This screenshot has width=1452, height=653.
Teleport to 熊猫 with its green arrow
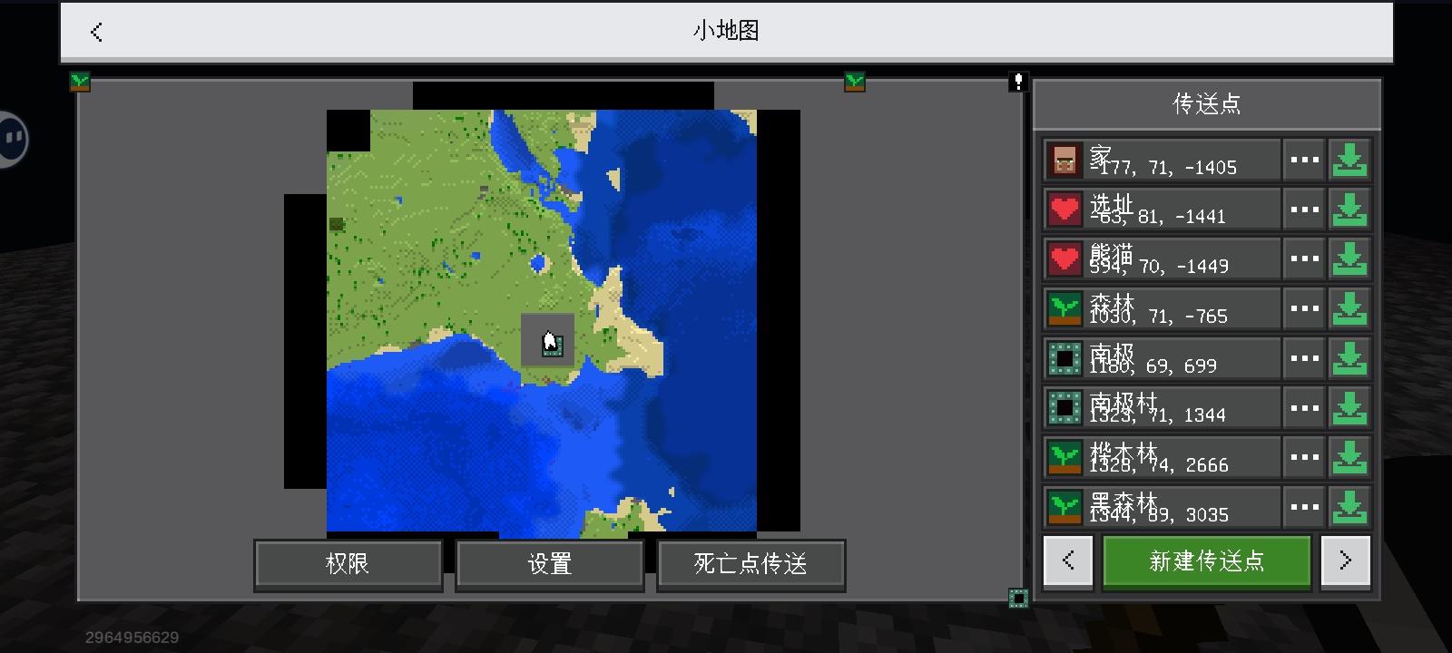tap(1349, 259)
